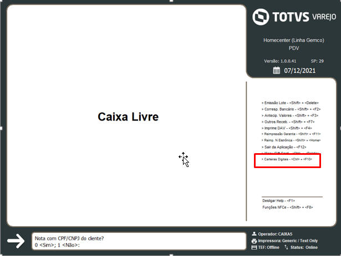Click Desligar Help option
The width and height of the screenshot is (341, 256).
pos(278,201)
